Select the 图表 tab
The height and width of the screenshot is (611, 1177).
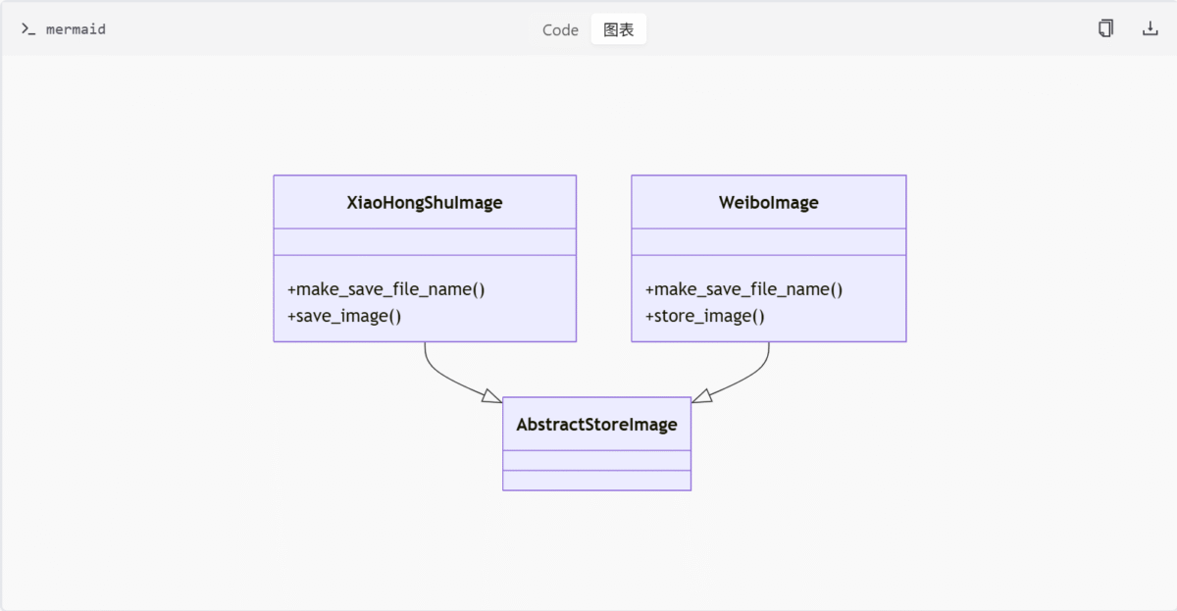click(x=618, y=29)
